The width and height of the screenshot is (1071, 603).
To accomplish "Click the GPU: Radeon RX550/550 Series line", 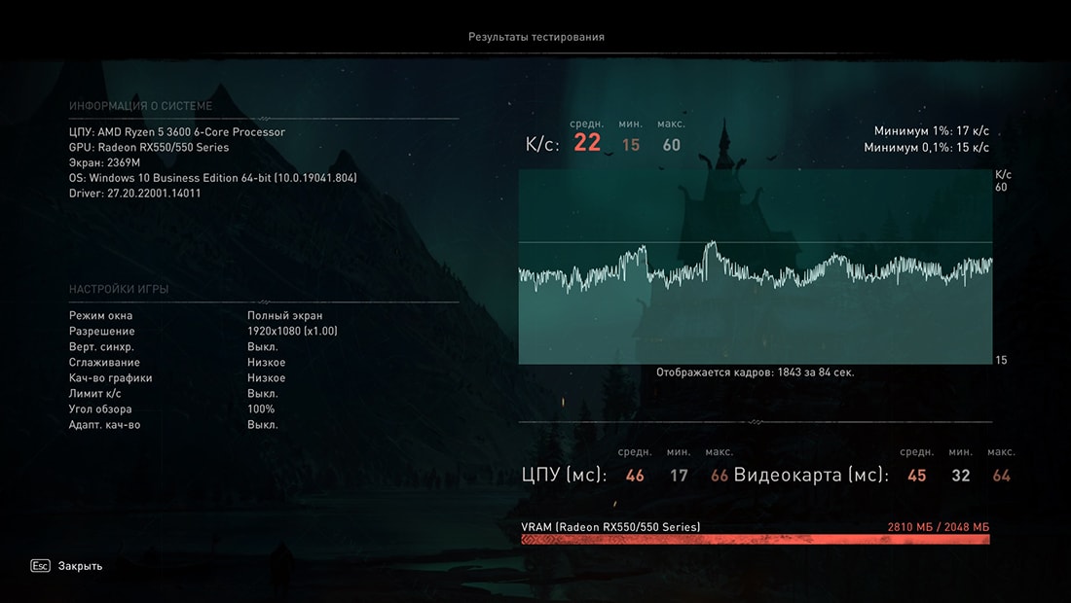I will pyautogui.click(x=149, y=147).
